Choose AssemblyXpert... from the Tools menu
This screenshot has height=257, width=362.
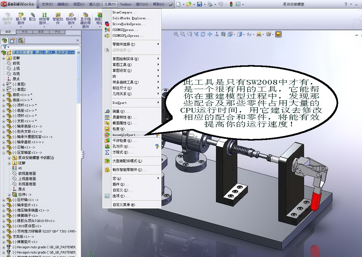(x=132, y=135)
